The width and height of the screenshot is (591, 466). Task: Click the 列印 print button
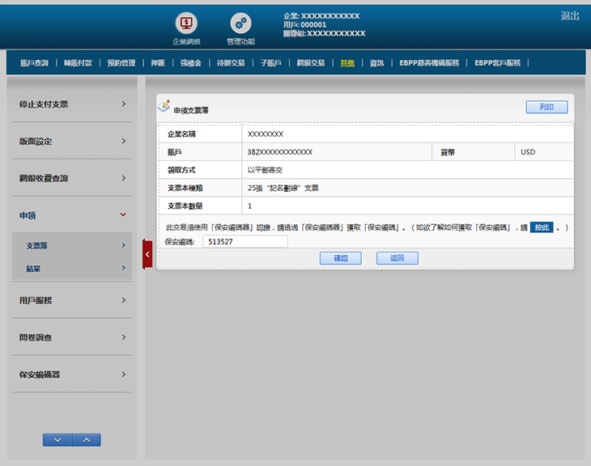click(x=546, y=107)
